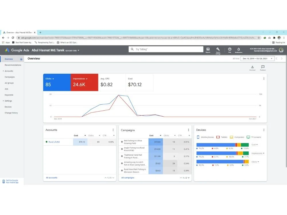Click the search box Try billing
287x215 pixels.
click(x=166, y=49)
